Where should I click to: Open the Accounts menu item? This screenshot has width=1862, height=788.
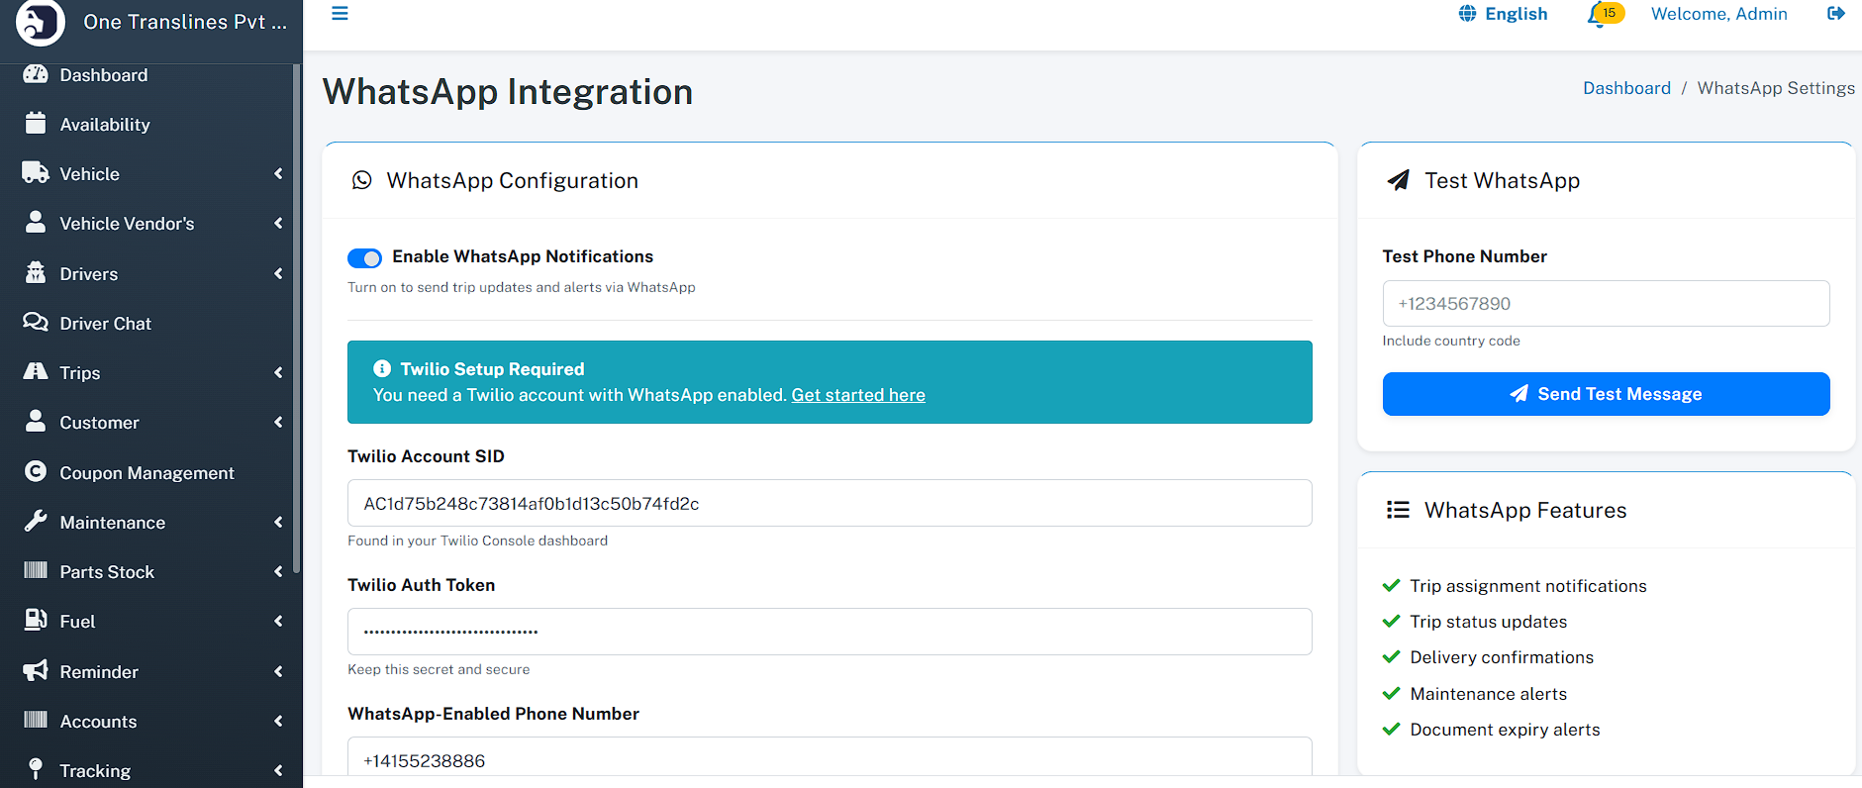pos(98,722)
